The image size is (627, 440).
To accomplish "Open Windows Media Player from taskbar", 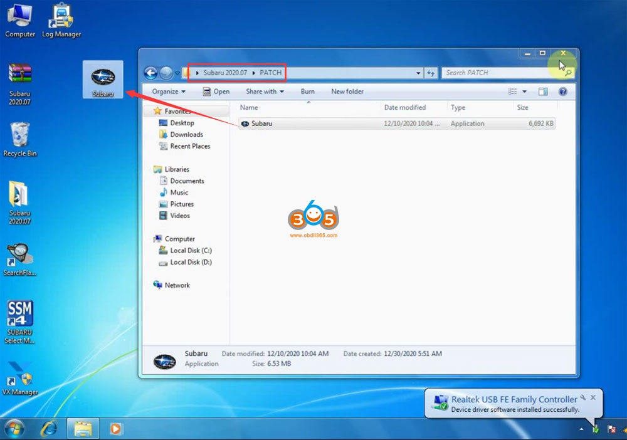I will tap(115, 429).
